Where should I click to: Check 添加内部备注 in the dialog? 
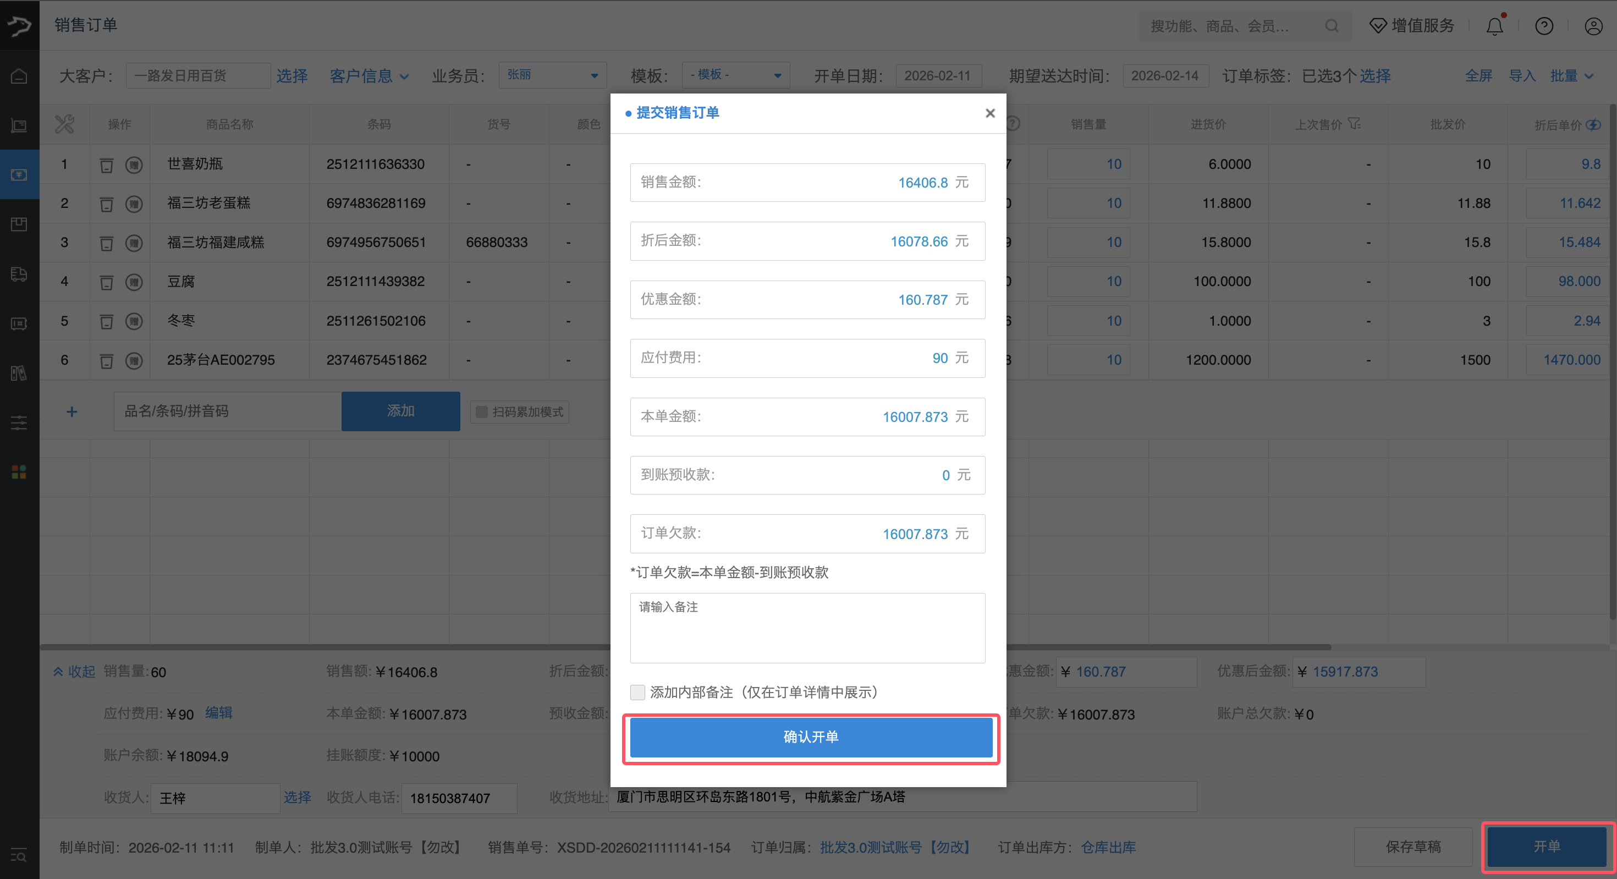[638, 692]
